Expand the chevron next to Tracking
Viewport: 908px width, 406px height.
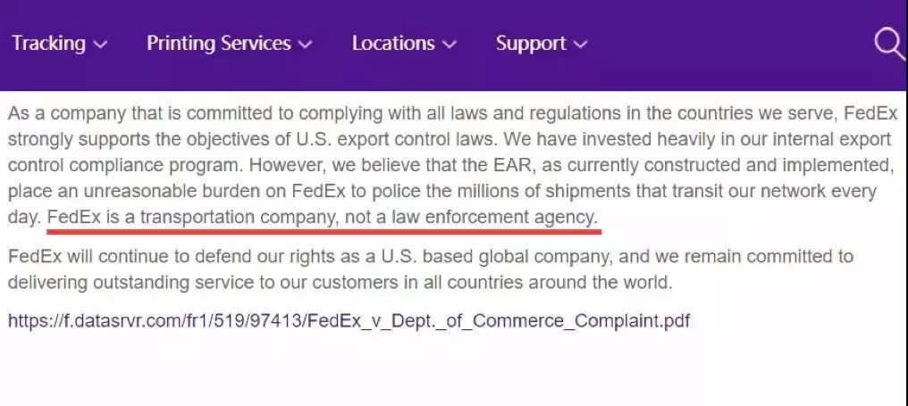coord(99,45)
